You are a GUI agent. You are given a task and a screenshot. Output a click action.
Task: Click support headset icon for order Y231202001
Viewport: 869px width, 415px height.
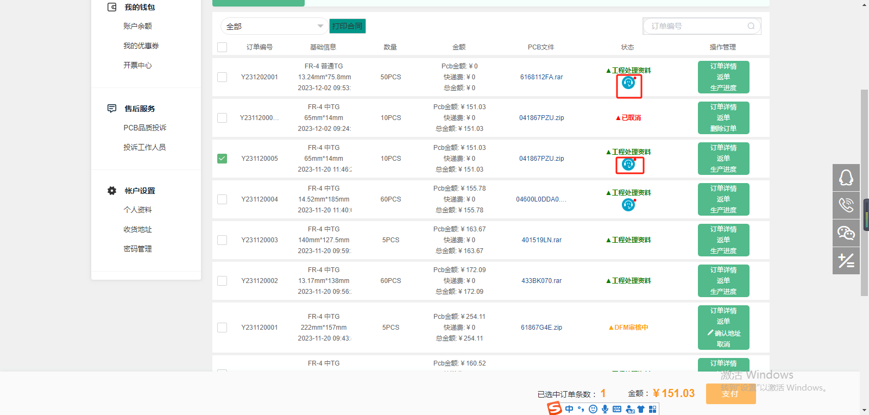click(x=628, y=83)
